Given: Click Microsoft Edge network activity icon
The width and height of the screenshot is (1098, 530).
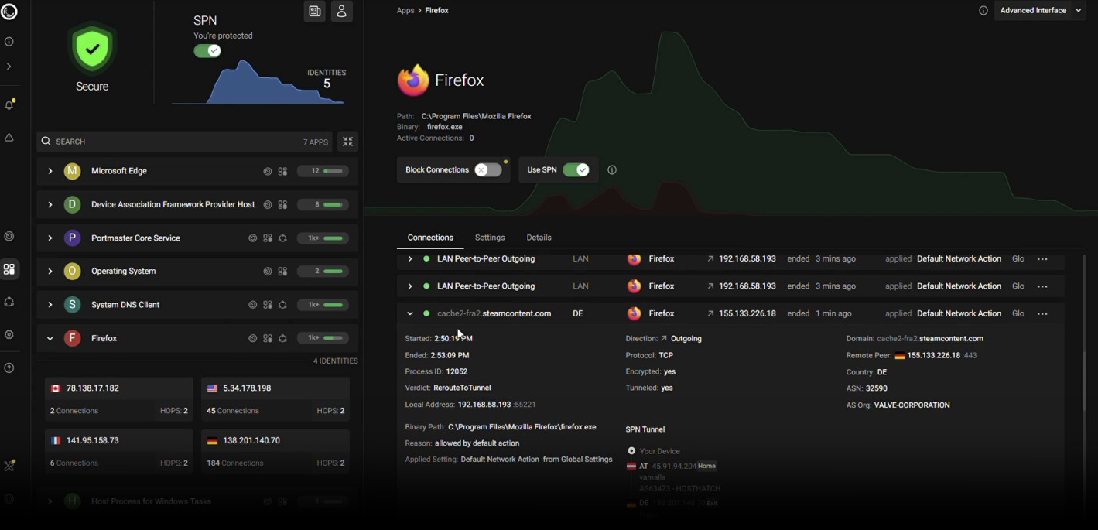Looking at the screenshot, I should click(x=268, y=172).
